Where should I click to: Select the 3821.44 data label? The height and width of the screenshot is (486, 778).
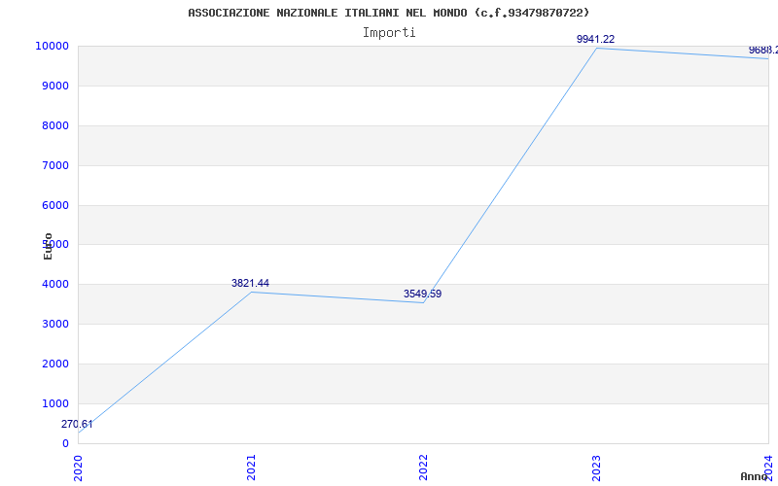[x=250, y=283]
